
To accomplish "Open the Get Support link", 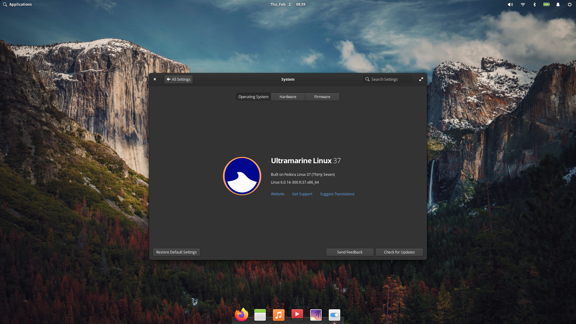I will coord(302,194).
